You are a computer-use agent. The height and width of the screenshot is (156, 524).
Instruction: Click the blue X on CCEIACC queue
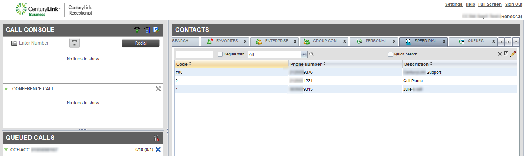pyautogui.click(x=158, y=149)
